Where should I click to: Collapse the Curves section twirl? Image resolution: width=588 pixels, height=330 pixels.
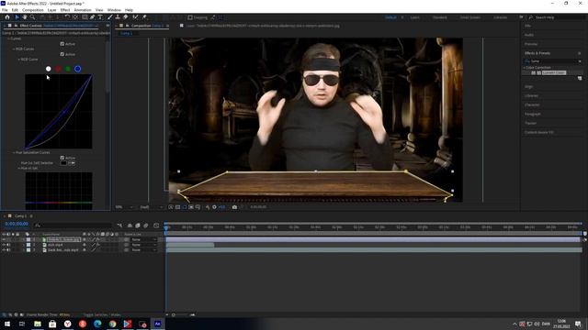[x=8, y=38]
